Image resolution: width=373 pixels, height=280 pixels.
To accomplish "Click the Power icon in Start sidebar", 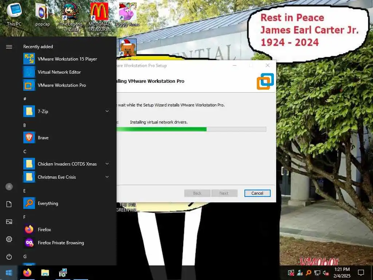I will click(x=9, y=257).
